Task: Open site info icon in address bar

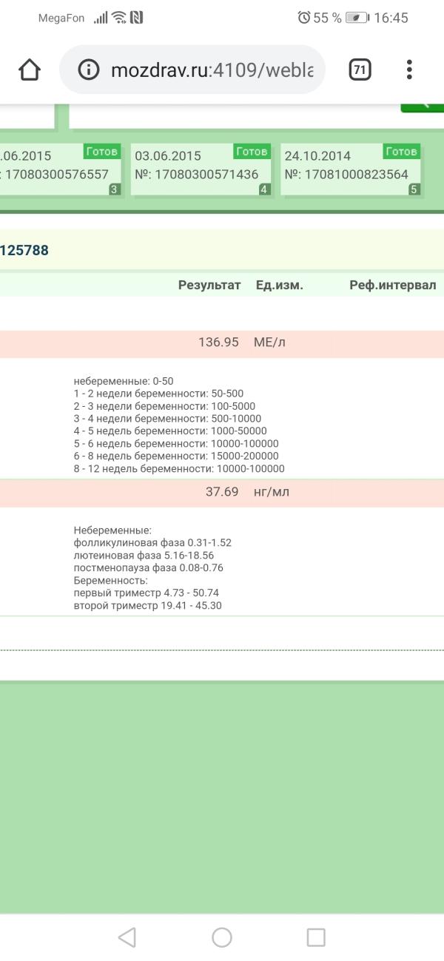Action: pyautogui.click(x=88, y=70)
